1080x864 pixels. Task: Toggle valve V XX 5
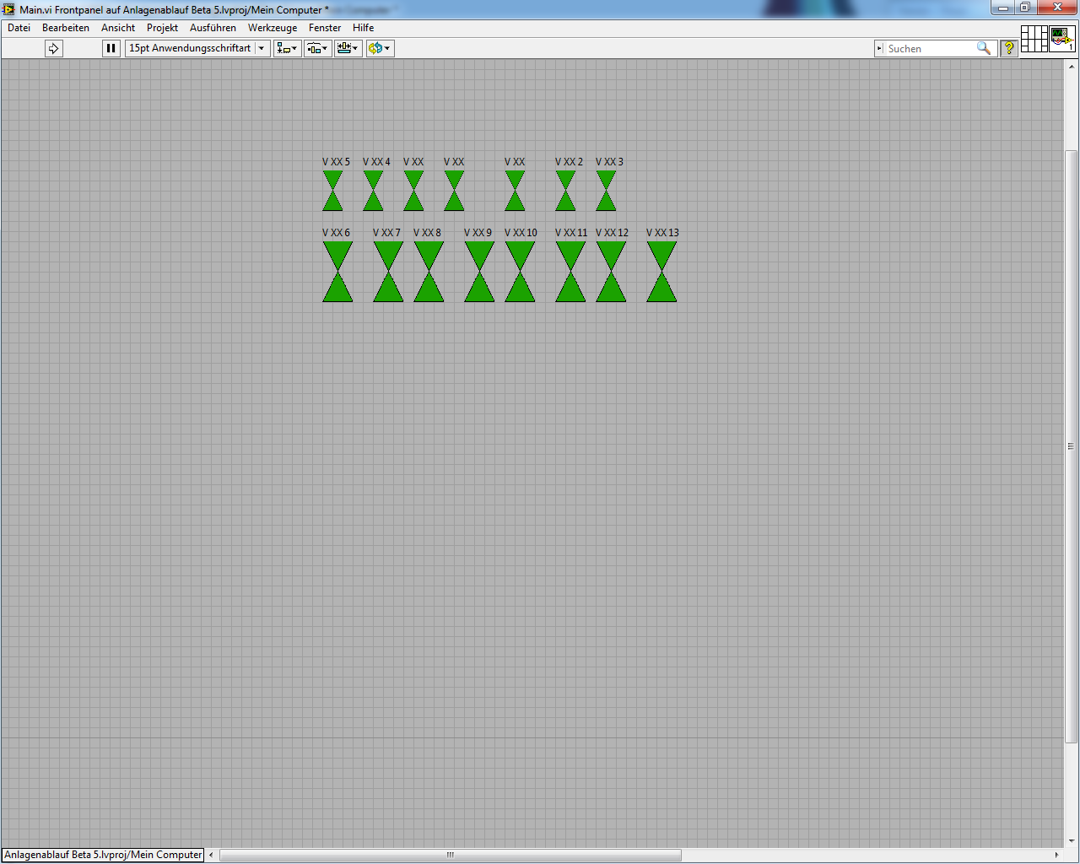click(333, 191)
